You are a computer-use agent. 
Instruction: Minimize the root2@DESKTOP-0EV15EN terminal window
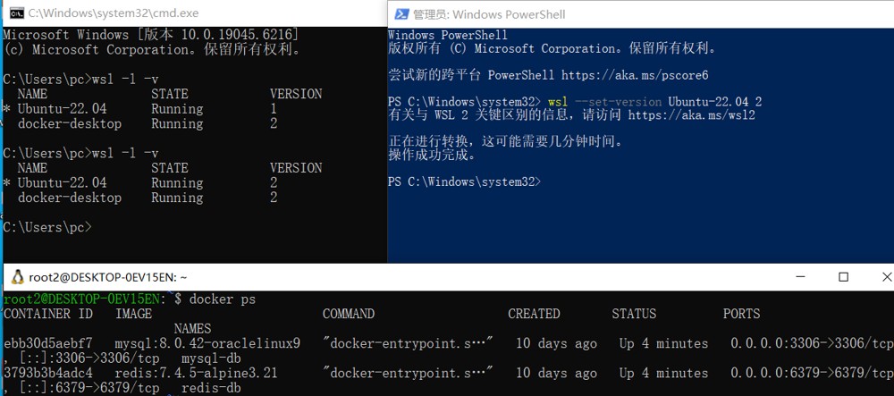[802, 277]
